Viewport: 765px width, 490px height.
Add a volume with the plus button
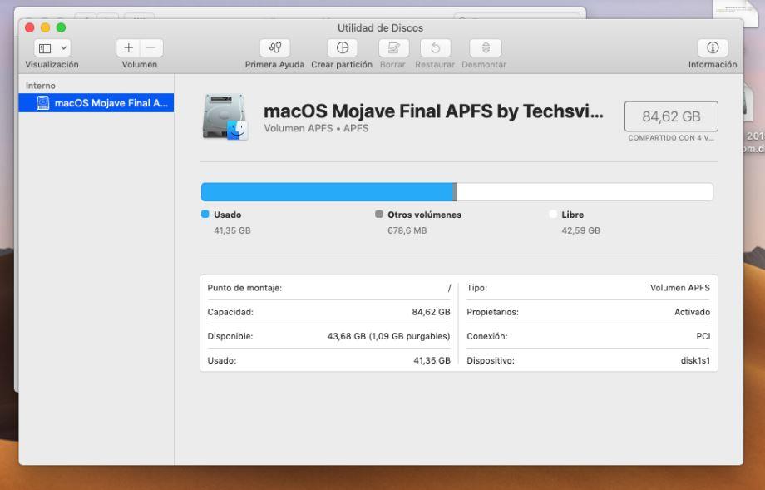tap(128, 47)
